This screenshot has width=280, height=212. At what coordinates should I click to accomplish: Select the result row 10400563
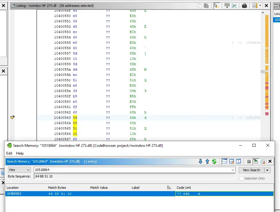(x=139, y=194)
